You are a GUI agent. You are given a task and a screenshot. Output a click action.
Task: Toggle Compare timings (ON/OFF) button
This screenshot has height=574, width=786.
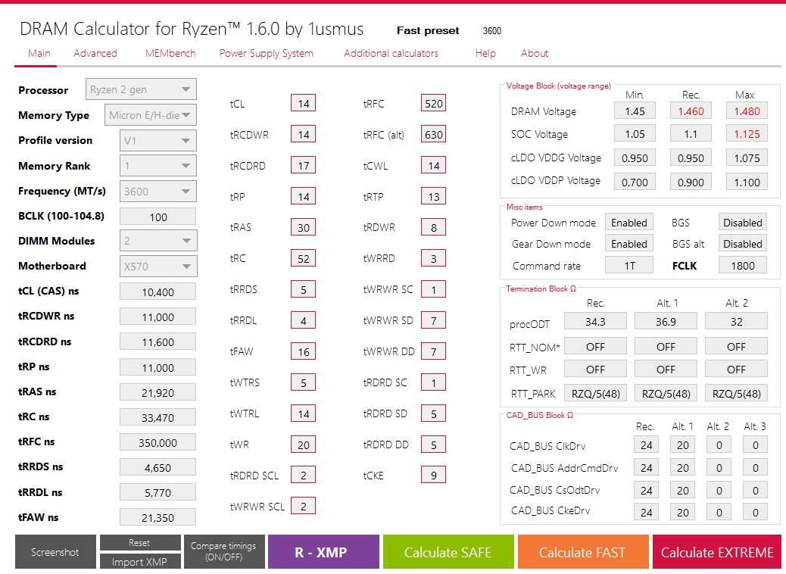click(x=223, y=551)
